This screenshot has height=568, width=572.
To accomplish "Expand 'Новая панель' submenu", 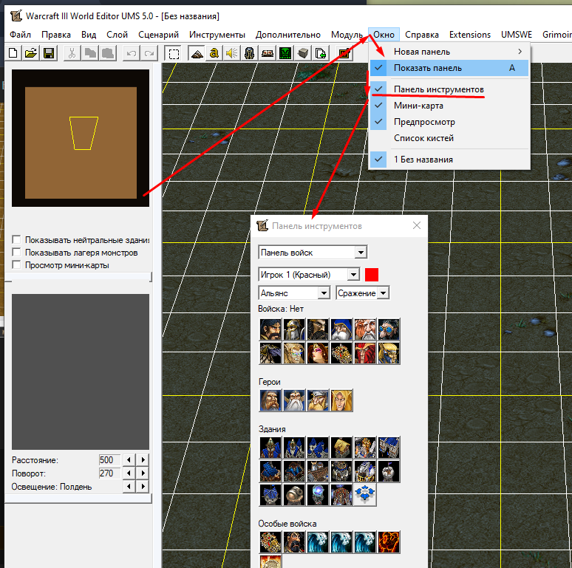I will click(449, 52).
